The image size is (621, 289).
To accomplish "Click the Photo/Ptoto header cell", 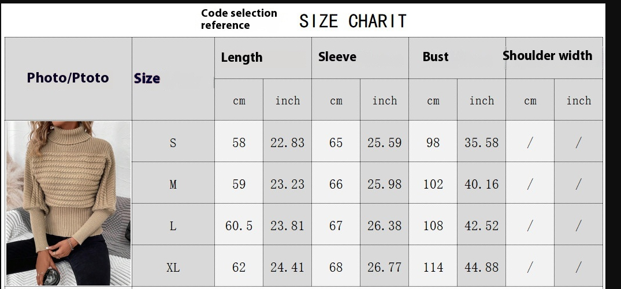I will coord(68,78).
